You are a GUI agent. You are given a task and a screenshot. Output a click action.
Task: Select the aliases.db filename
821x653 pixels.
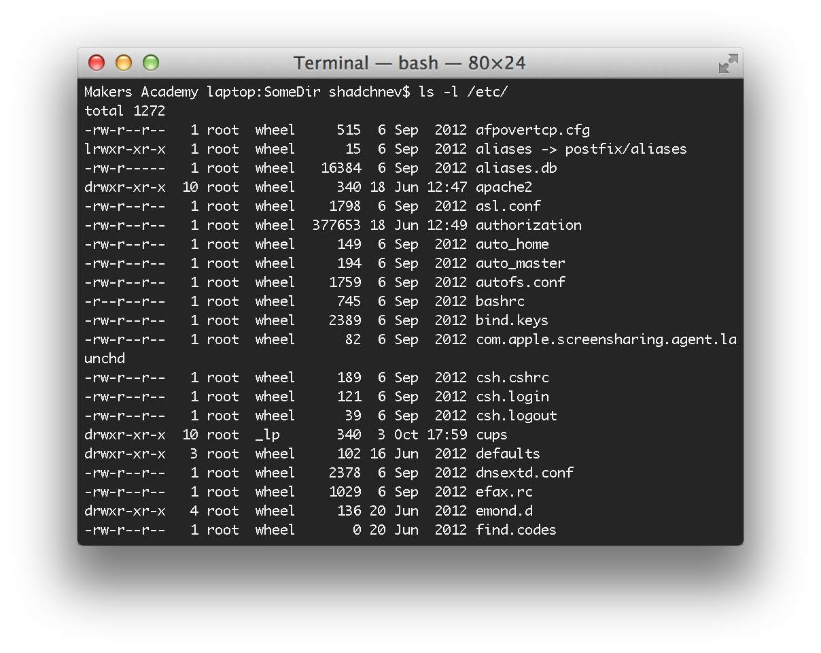click(517, 168)
